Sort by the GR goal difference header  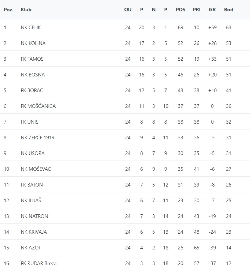click(x=212, y=10)
